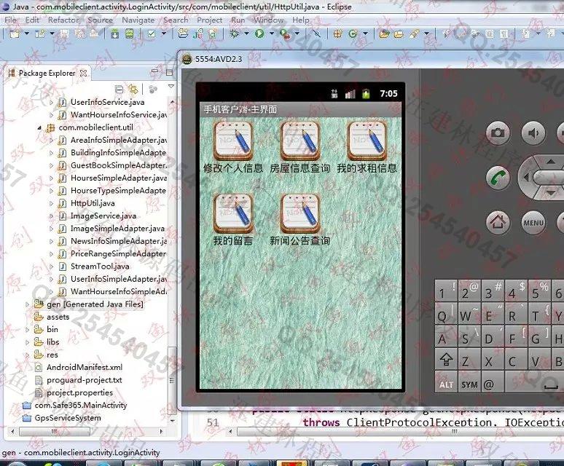The width and height of the screenshot is (564, 466).
Task: Click the New file toolbar icon
Action: click(x=15, y=33)
